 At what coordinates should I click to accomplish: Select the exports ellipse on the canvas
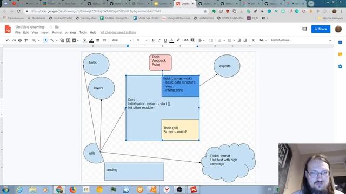tap(227, 66)
